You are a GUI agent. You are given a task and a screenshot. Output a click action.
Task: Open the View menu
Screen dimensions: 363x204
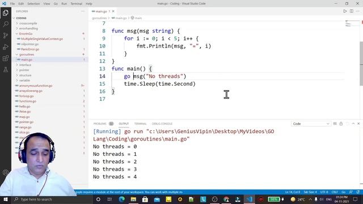point(47,3)
